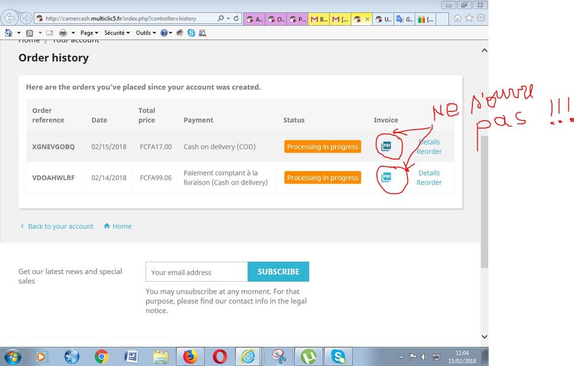Screen dimensions: 574x366
Task: Open Windows Media Player in taskbar
Action: [x=42, y=356]
